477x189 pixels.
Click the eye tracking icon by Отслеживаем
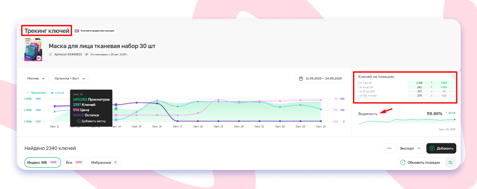pyautogui.click(x=87, y=54)
